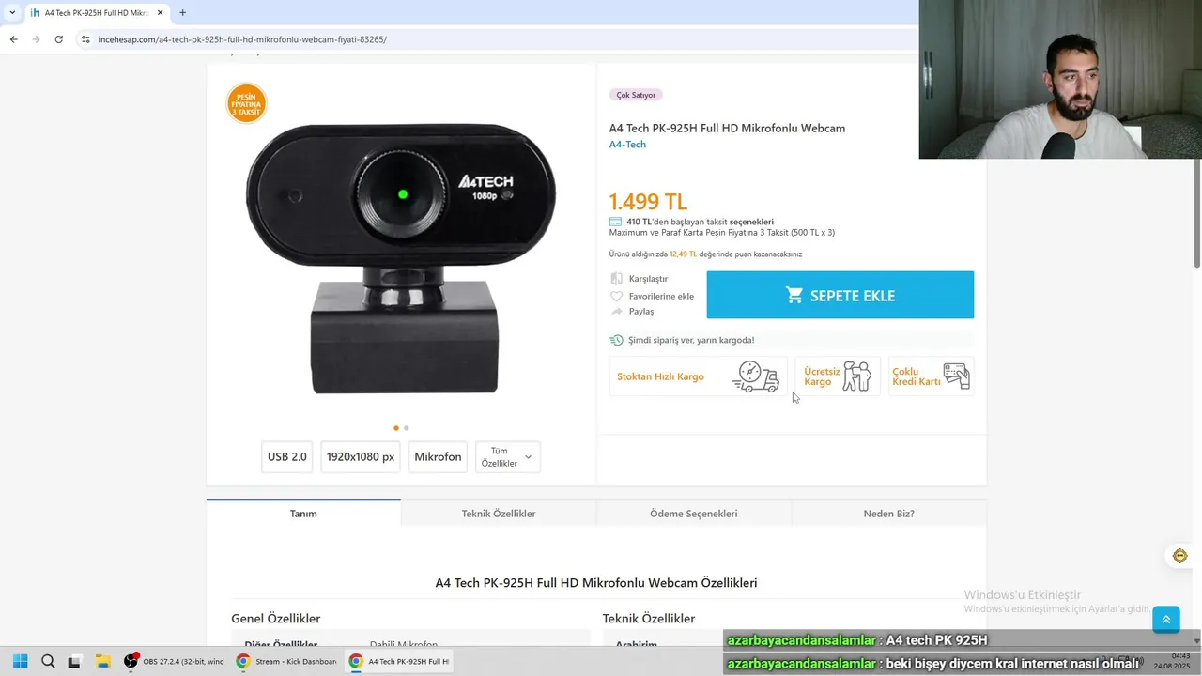The height and width of the screenshot is (676, 1202).
Task: Click the scroll-to-top double chevron button
Action: coord(1166,620)
